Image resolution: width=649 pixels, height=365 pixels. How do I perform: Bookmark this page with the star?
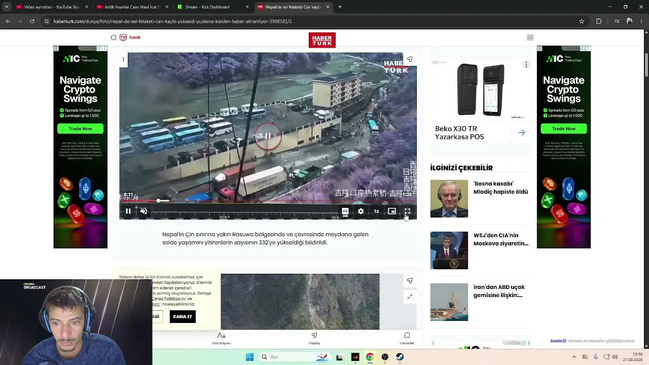click(582, 21)
